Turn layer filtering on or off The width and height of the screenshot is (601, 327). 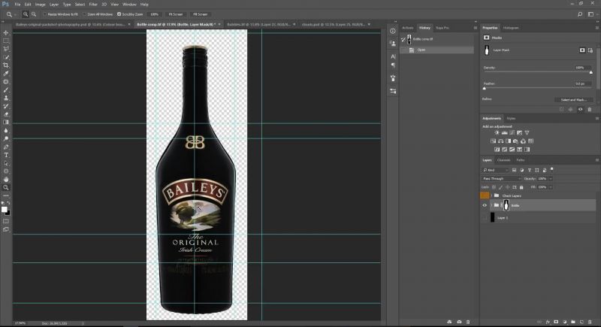(x=552, y=168)
